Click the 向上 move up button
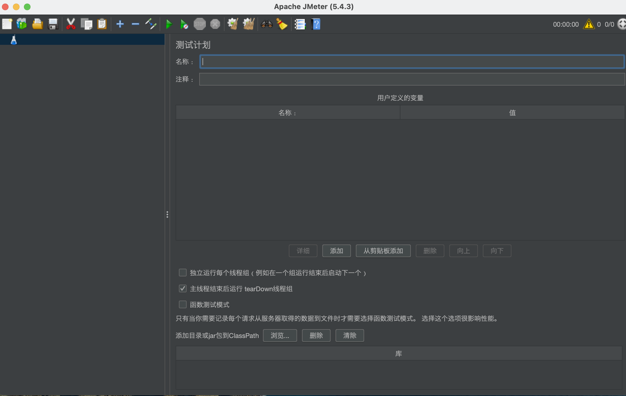This screenshot has width=626, height=396. 463,251
